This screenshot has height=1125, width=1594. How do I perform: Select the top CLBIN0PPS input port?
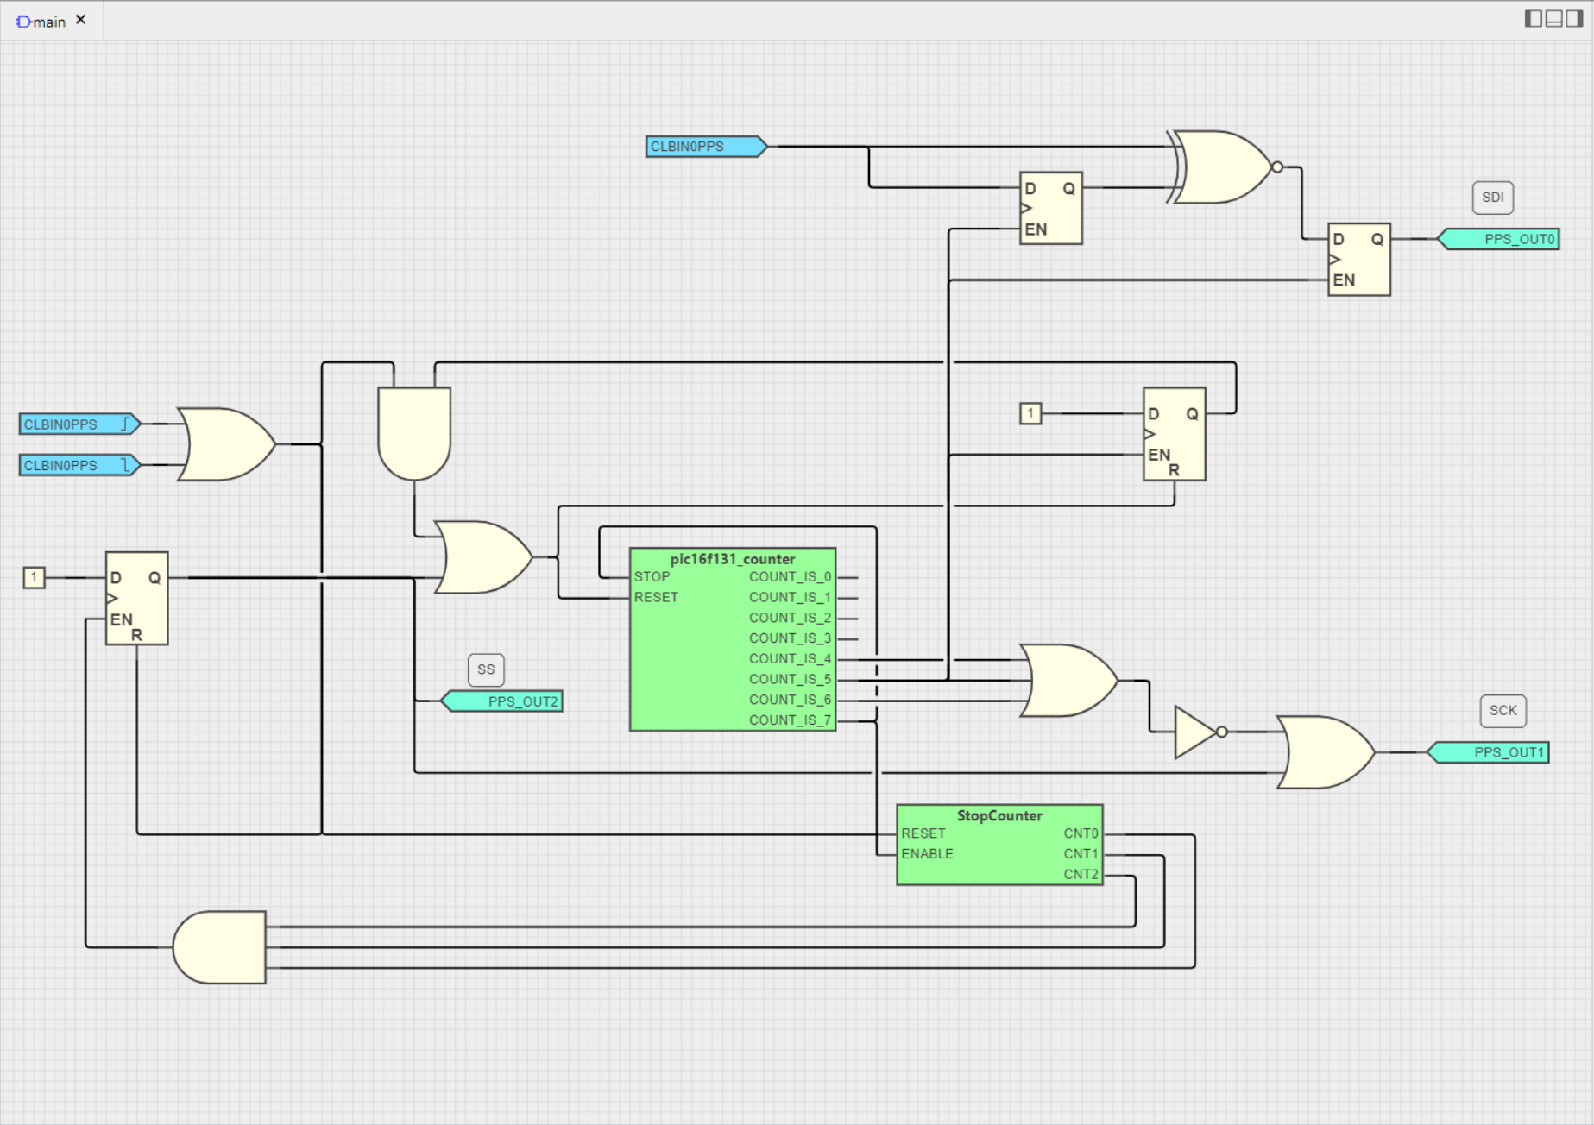click(706, 147)
